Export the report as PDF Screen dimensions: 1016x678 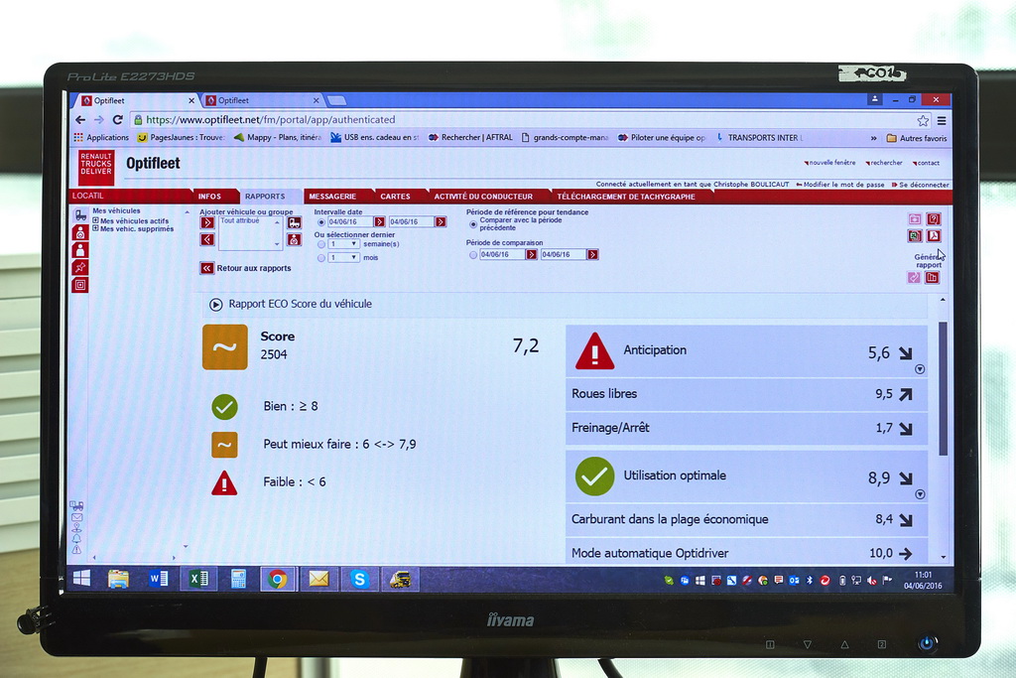tap(933, 236)
